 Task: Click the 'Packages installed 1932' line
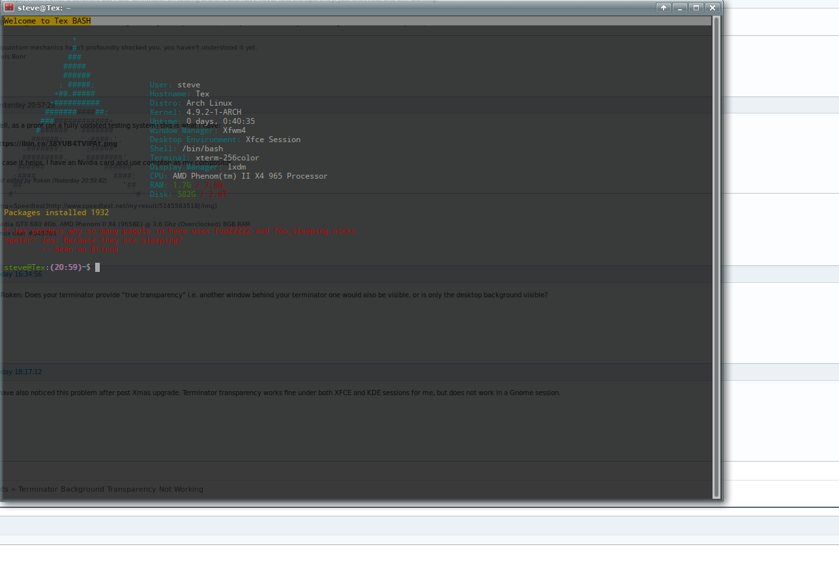pyautogui.click(x=56, y=213)
